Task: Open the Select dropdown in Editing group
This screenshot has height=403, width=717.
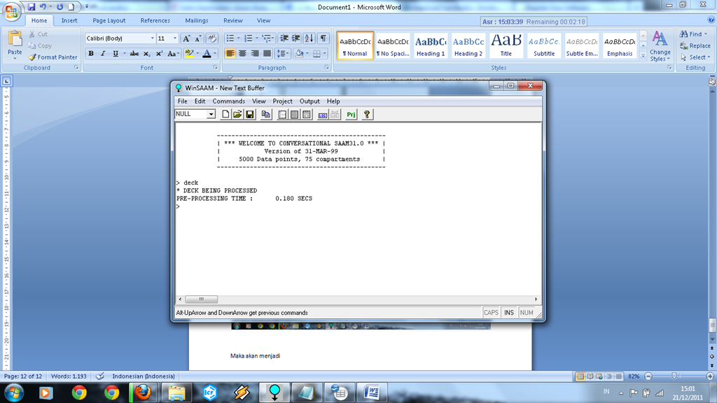Action: click(x=695, y=57)
